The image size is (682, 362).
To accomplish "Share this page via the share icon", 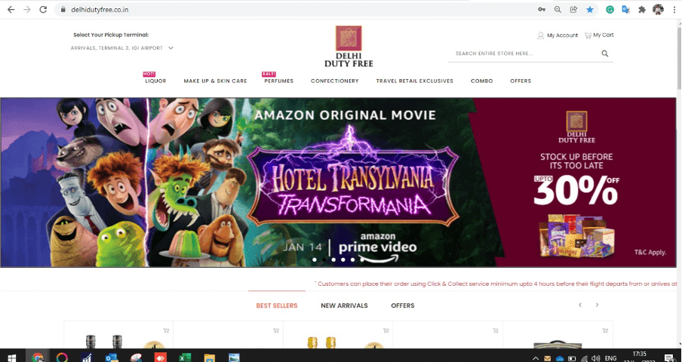I will [x=573, y=10].
